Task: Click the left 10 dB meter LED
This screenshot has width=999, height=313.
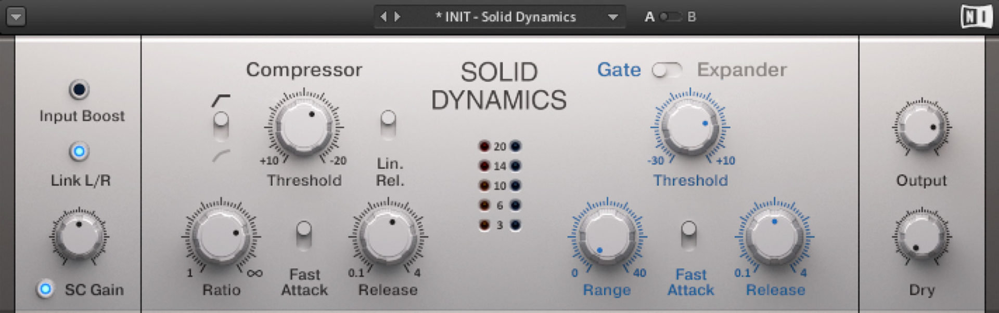Action: pyautogui.click(x=484, y=186)
